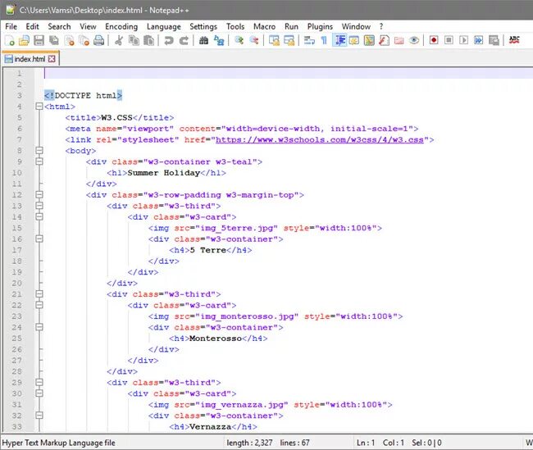Click 'length : 2,327' in status bar

[249, 443]
